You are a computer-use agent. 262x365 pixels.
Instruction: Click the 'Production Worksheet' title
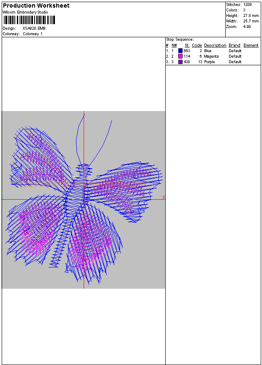tap(36, 6)
